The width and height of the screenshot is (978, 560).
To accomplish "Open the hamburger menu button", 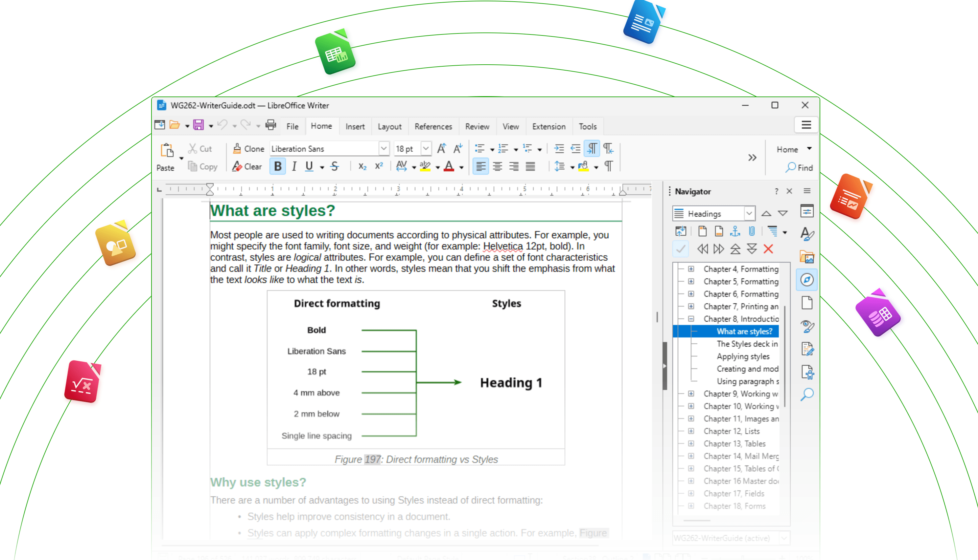I will [x=806, y=125].
